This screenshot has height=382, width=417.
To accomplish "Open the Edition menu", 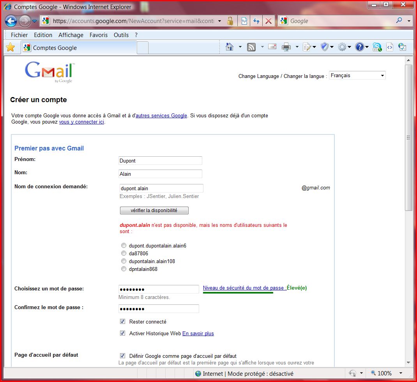I will point(43,35).
